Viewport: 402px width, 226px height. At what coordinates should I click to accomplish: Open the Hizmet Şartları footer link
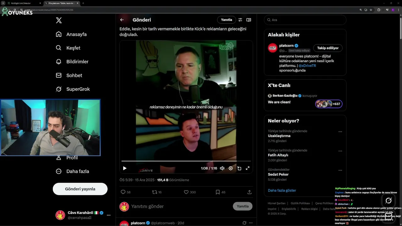click(x=276, y=203)
